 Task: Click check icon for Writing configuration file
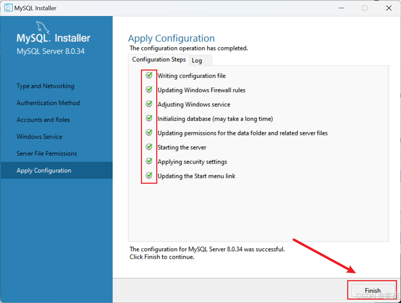(x=149, y=75)
